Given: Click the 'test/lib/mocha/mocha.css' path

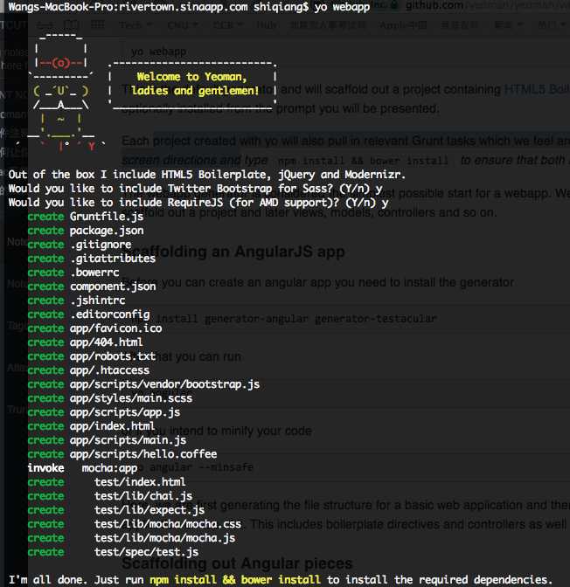Looking at the screenshot, I should pos(168,524).
